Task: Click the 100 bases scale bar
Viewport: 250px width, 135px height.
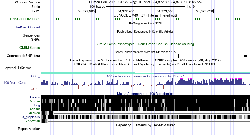Action: 146,7
